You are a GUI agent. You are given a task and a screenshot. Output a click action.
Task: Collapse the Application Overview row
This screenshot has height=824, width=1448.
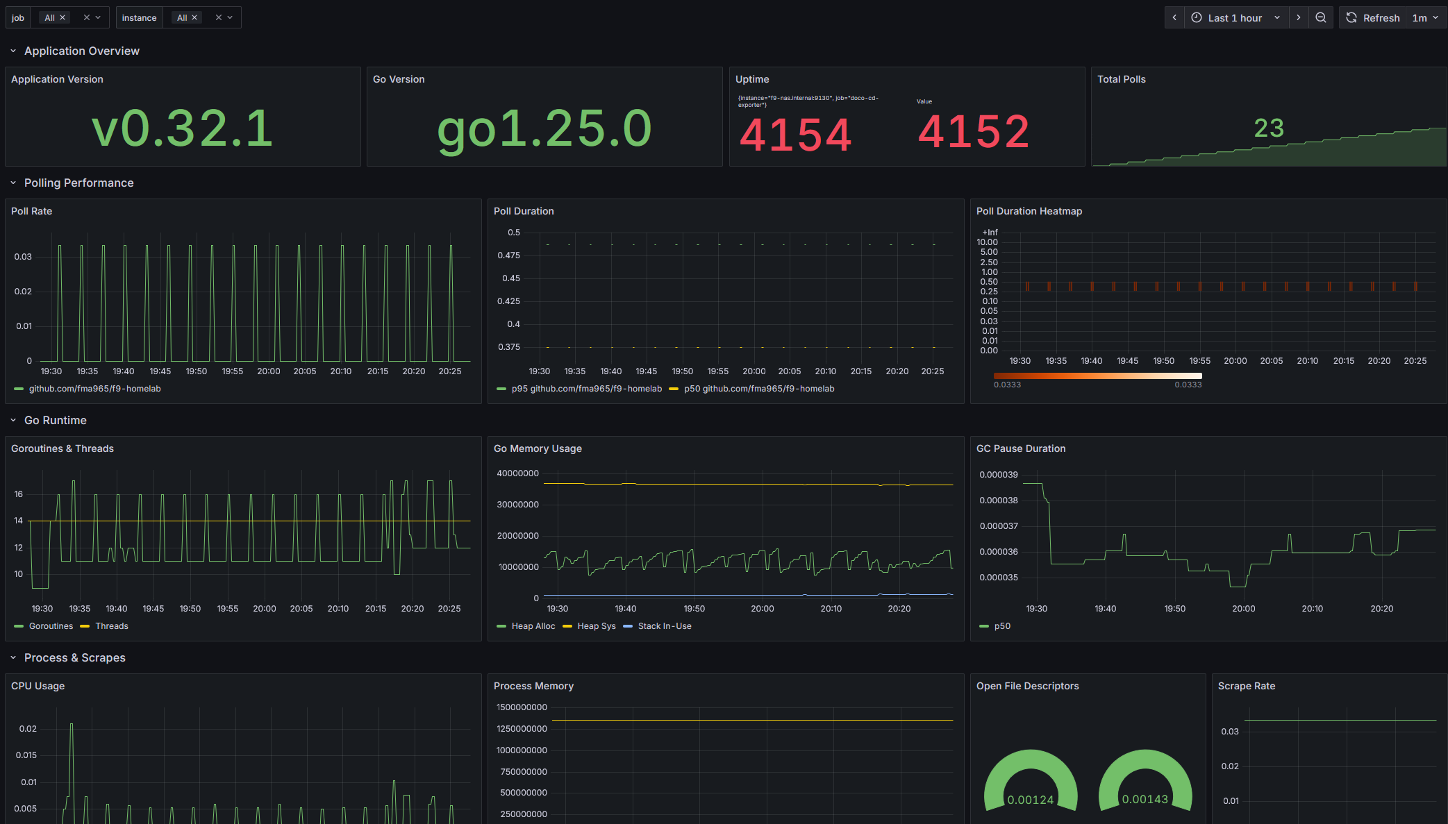point(13,51)
